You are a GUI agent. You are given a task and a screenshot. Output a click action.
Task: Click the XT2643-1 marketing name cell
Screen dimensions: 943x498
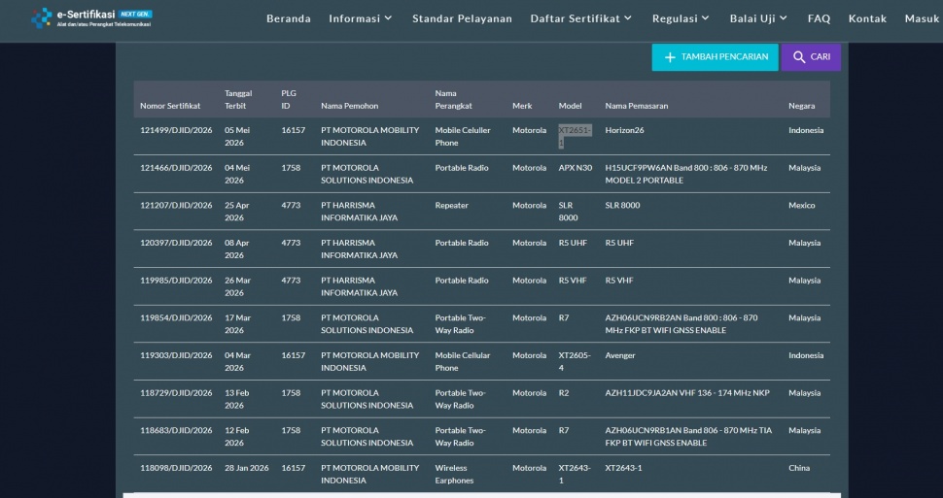click(624, 468)
